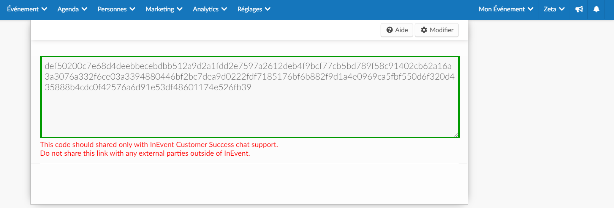Open the Zeta user menu

[554, 9]
